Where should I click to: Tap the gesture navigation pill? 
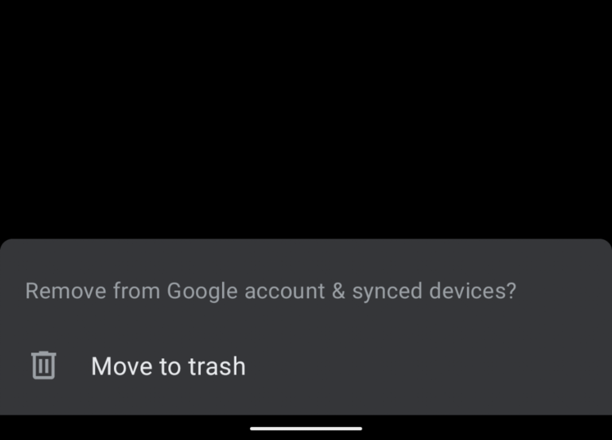click(306, 429)
